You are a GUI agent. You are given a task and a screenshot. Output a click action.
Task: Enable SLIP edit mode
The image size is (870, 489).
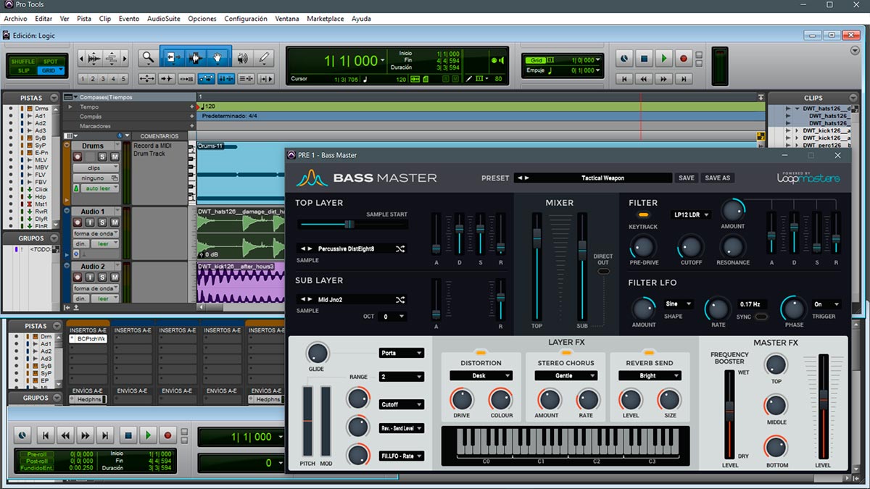coord(23,70)
